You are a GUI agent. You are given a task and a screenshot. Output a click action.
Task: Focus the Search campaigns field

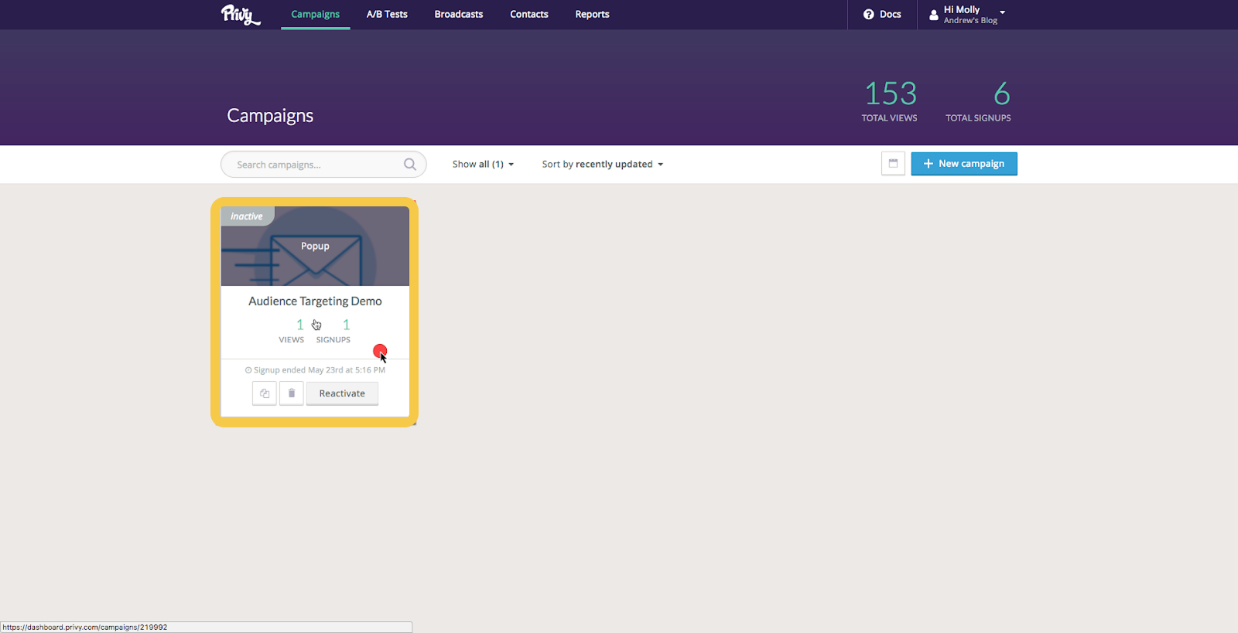click(317, 165)
